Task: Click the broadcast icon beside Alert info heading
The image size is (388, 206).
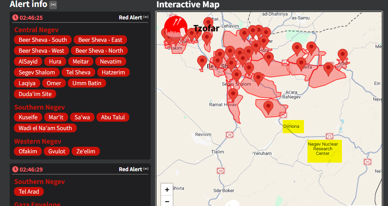Action: tap(53, 5)
